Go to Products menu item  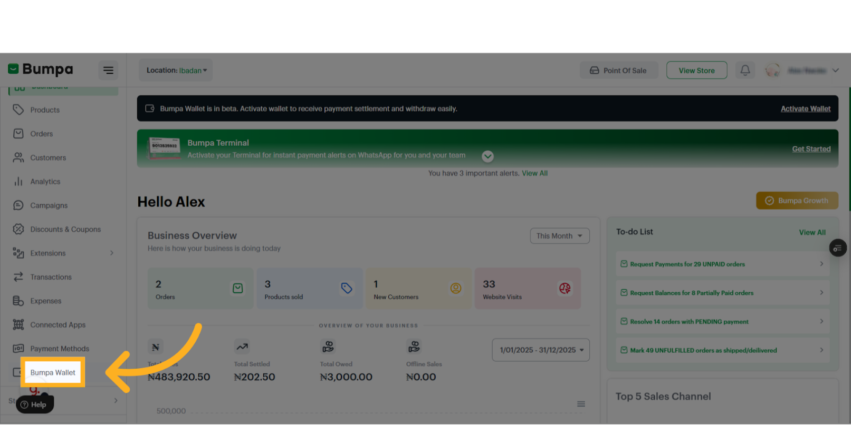click(45, 110)
